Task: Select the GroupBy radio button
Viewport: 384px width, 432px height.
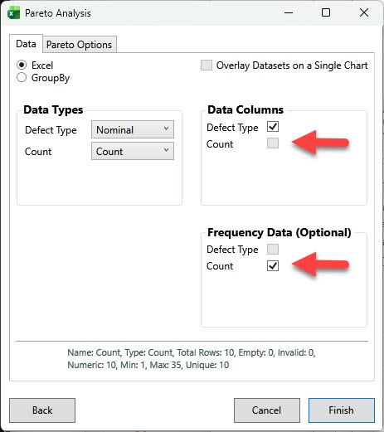Action: (22, 77)
